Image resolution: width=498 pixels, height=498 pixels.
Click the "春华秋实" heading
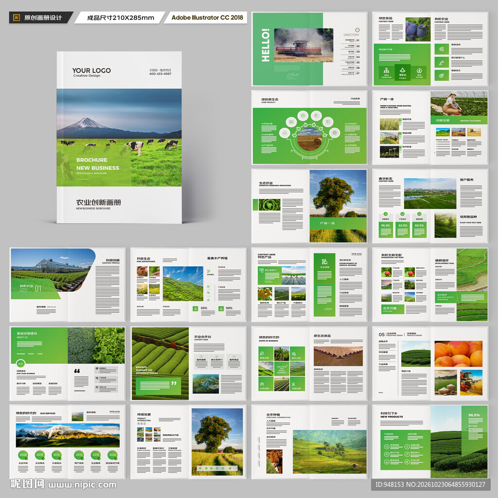pos(385,179)
